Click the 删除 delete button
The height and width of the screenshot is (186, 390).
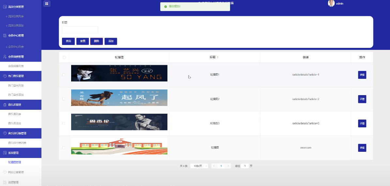click(97, 41)
